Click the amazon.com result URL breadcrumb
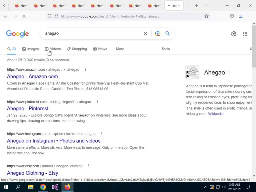 tap(43, 69)
